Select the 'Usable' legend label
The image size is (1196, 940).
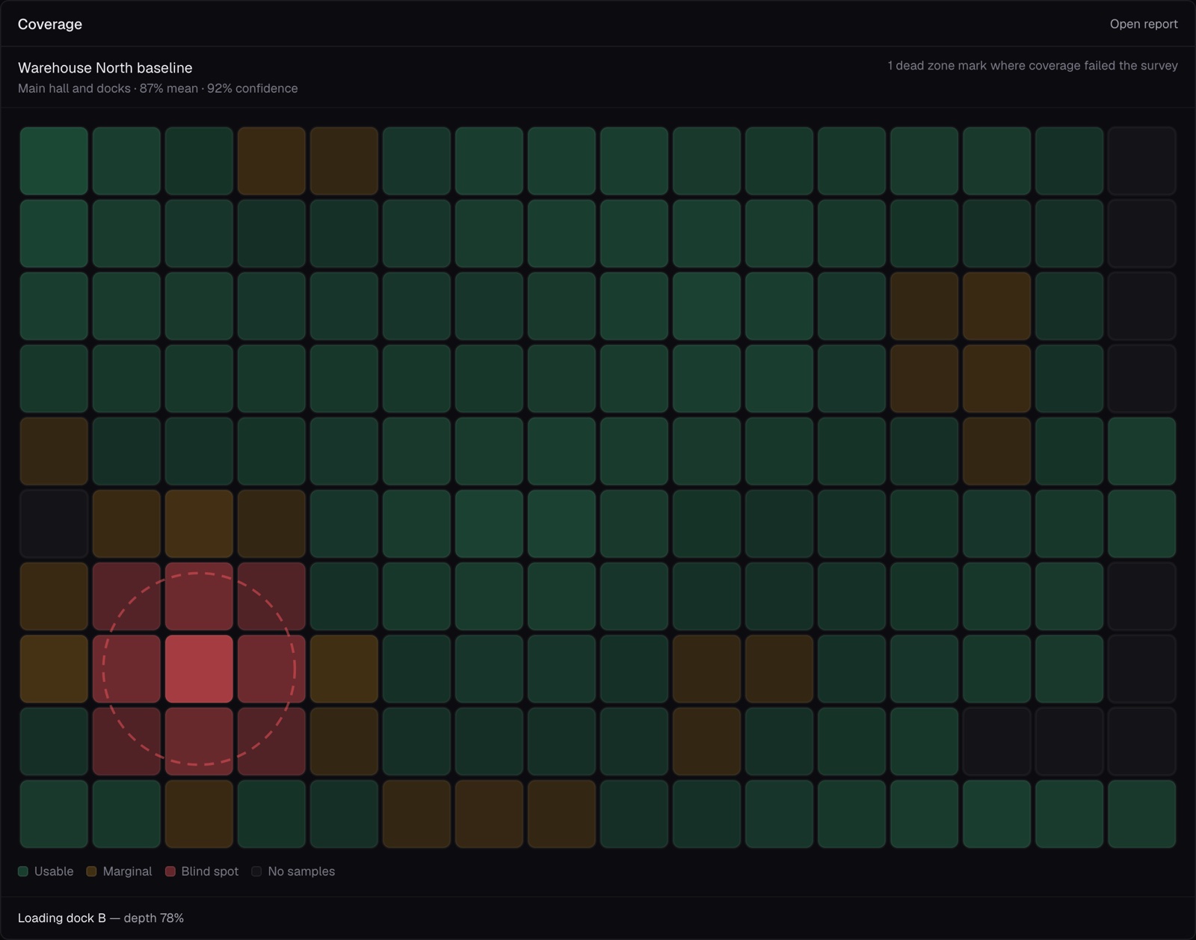54,871
